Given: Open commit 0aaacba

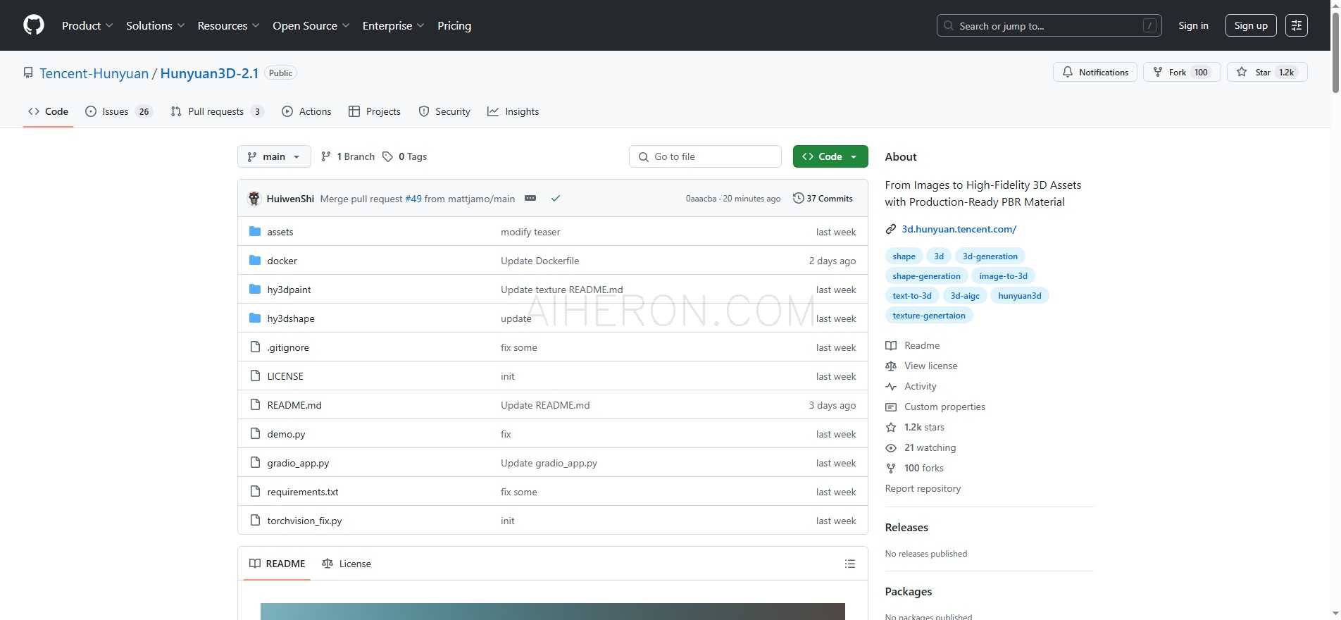Looking at the screenshot, I should (x=701, y=199).
